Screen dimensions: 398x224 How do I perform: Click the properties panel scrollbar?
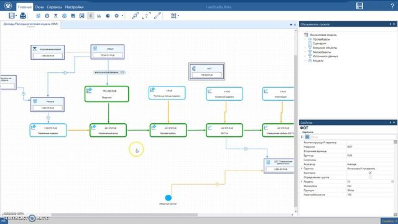pos(396,178)
